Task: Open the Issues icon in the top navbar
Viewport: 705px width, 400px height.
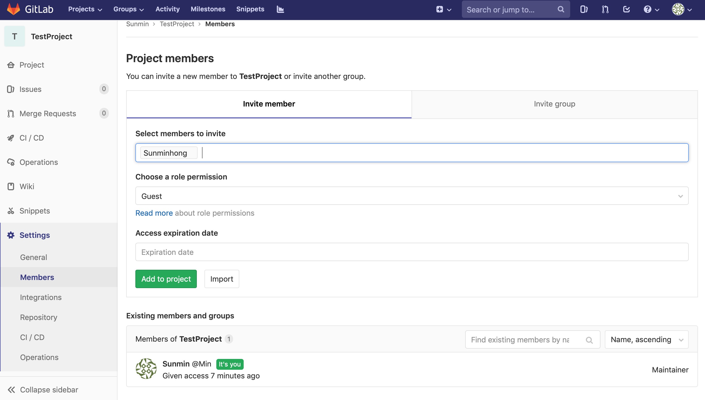Action: (x=584, y=9)
